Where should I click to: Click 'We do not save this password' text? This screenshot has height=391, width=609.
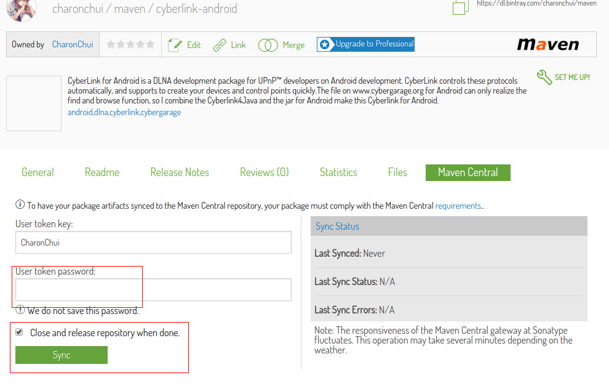(82, 310)
